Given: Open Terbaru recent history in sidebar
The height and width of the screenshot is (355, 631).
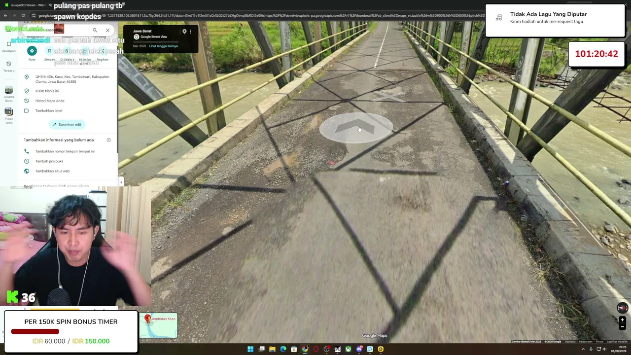Looking at the screenshot, I should [x=9, y=67].
